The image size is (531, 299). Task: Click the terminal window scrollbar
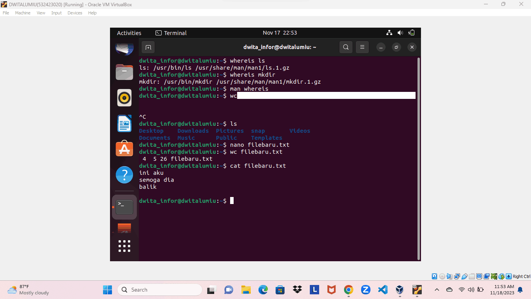418,158
